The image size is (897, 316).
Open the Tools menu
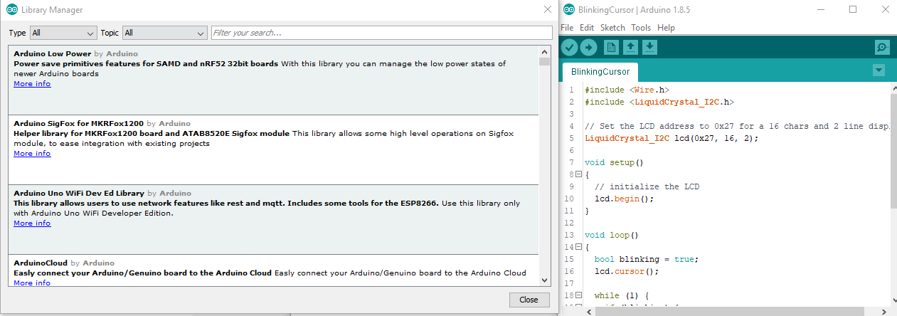pos(641,28)
